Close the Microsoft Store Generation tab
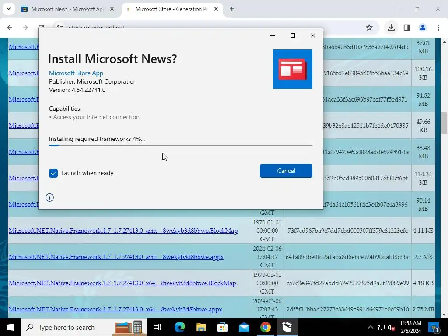The height and width of the screenshot is (336, 448). pyautogui.click(x=216, y=9)
